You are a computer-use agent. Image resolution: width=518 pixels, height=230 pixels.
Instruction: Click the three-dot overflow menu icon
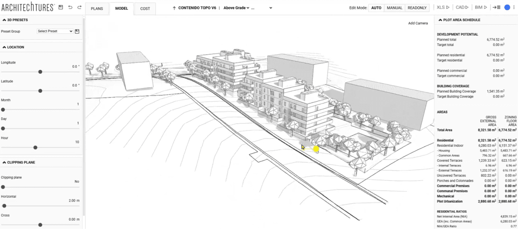pos(514,7)
